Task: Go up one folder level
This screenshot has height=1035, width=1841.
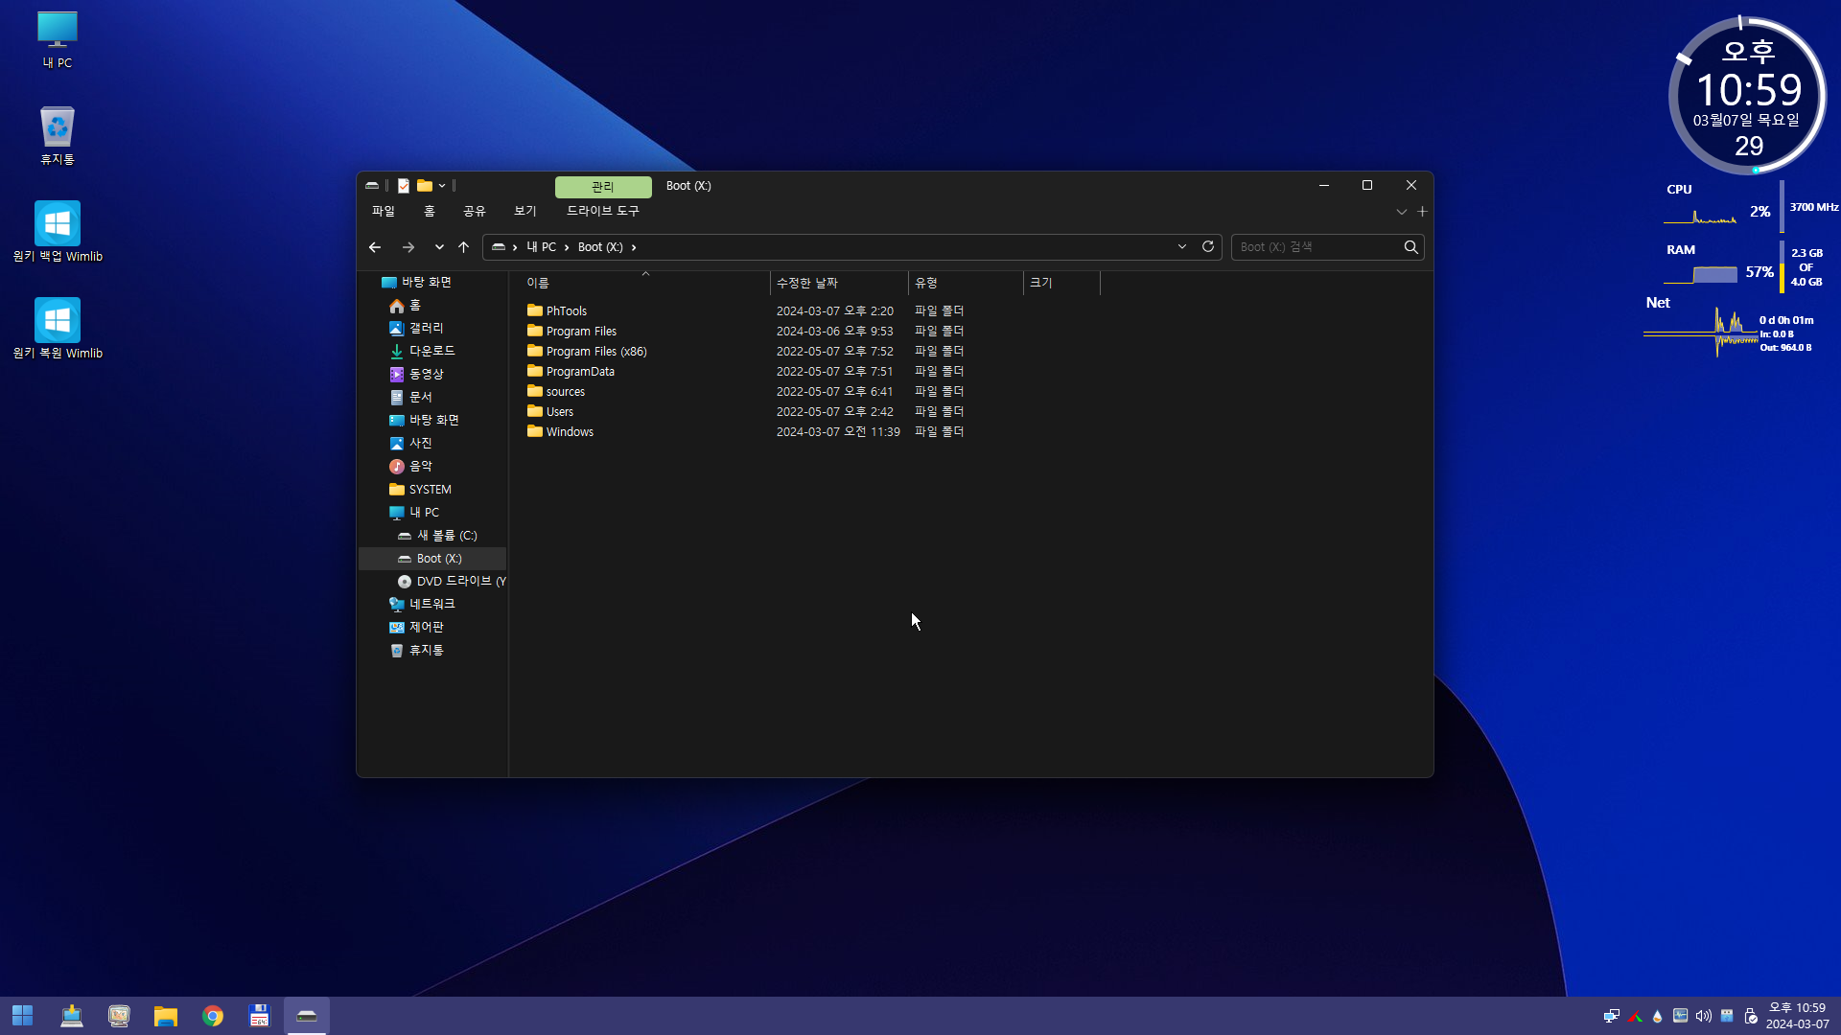Action: click(x=464, y=247)
